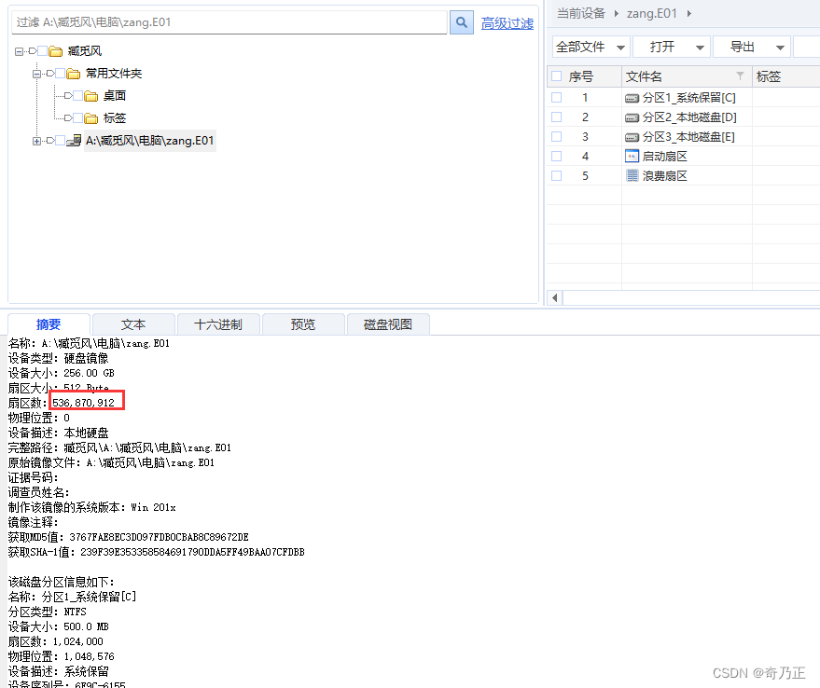Check the checkbox for row 1 分区1_系统保留[C]
The image size is (820, 688).
[x=554, y=97]
